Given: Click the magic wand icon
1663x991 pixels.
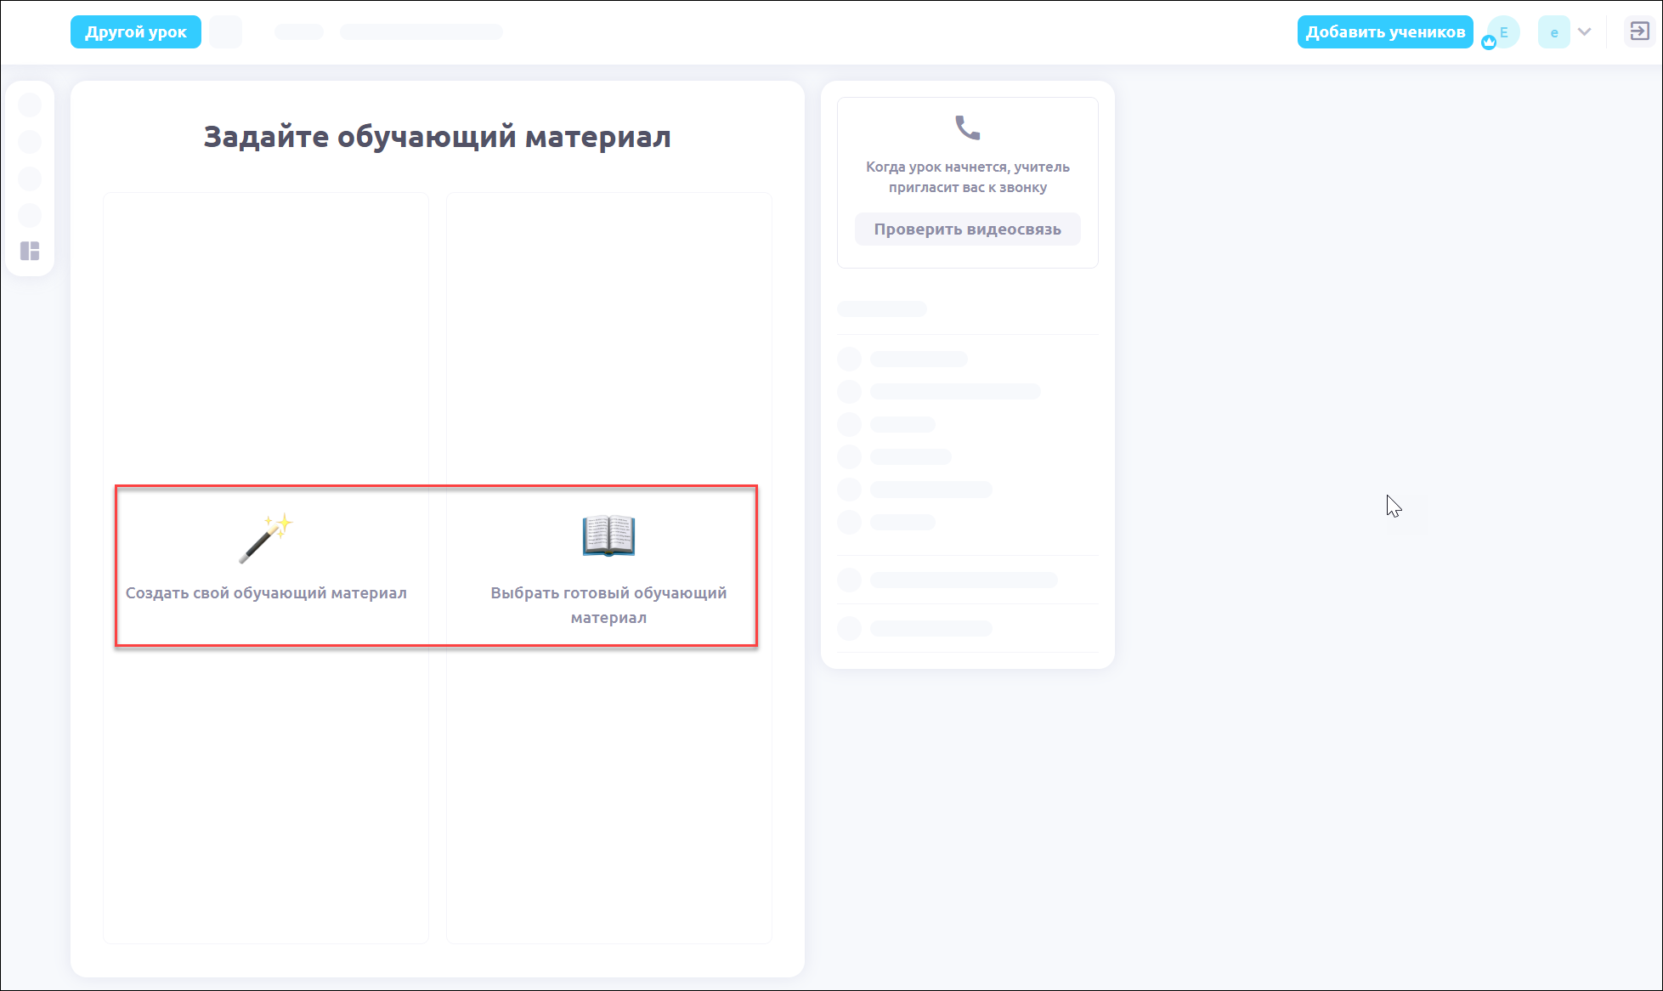Looking at the screenshot, I should (x=265, y=537).
